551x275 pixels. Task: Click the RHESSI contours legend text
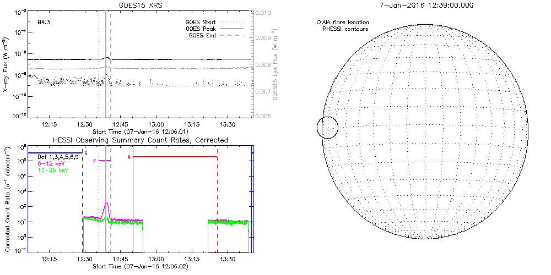point(345,29)
